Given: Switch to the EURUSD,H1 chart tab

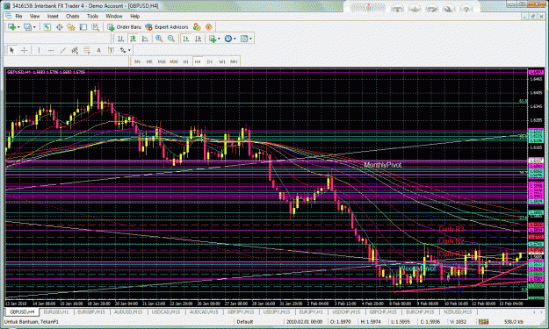Looking at the screenshot, I should pyautogui.click(x=56, y=311).
